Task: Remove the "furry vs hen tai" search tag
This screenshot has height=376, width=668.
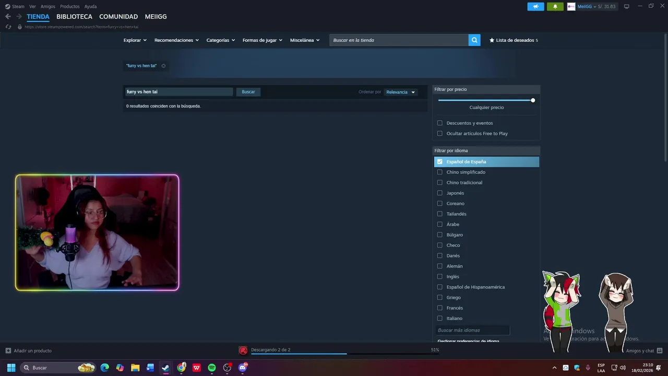Action: 163,66
